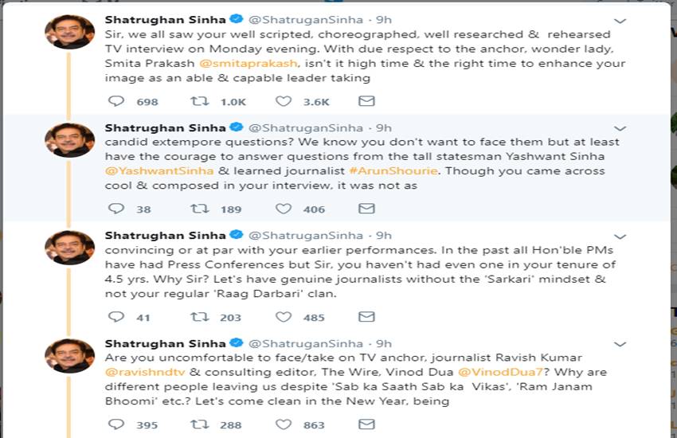The image size is (677, 438).
Task: Retweet the tweet with 1.0K retweets
Action: point(200,101)
